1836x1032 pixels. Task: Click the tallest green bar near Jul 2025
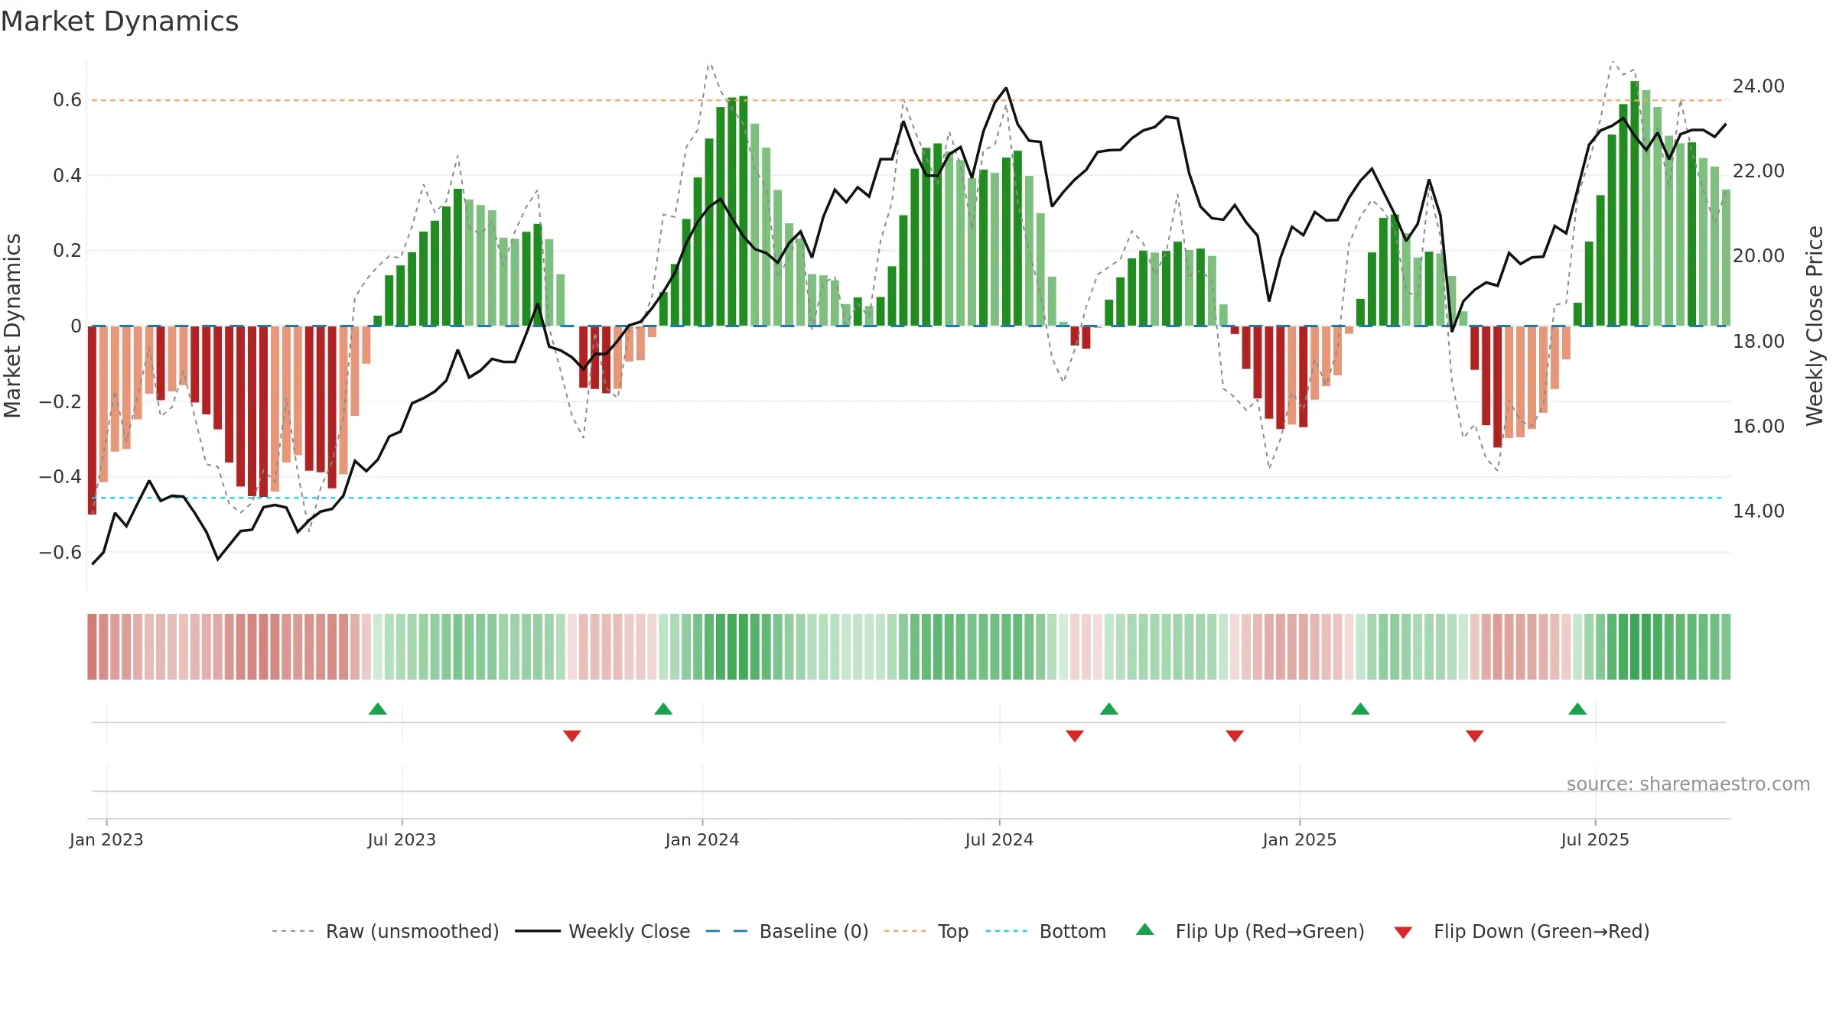[1635, 203]
